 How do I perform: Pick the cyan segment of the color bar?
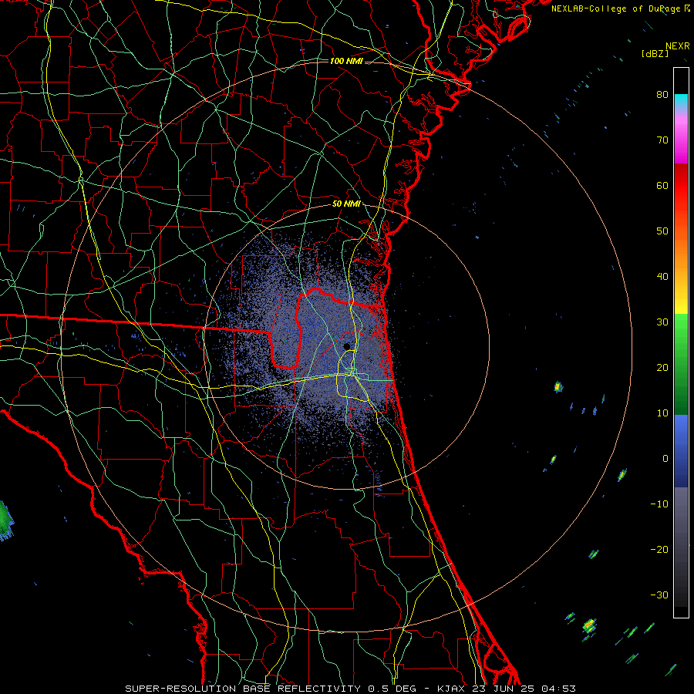pyautogui.click(x=681, y=101)
